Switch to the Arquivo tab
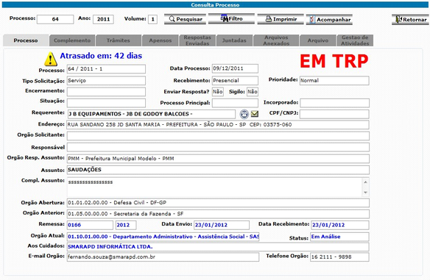Viewport: 430px width, 280px height. pos(318,40)
